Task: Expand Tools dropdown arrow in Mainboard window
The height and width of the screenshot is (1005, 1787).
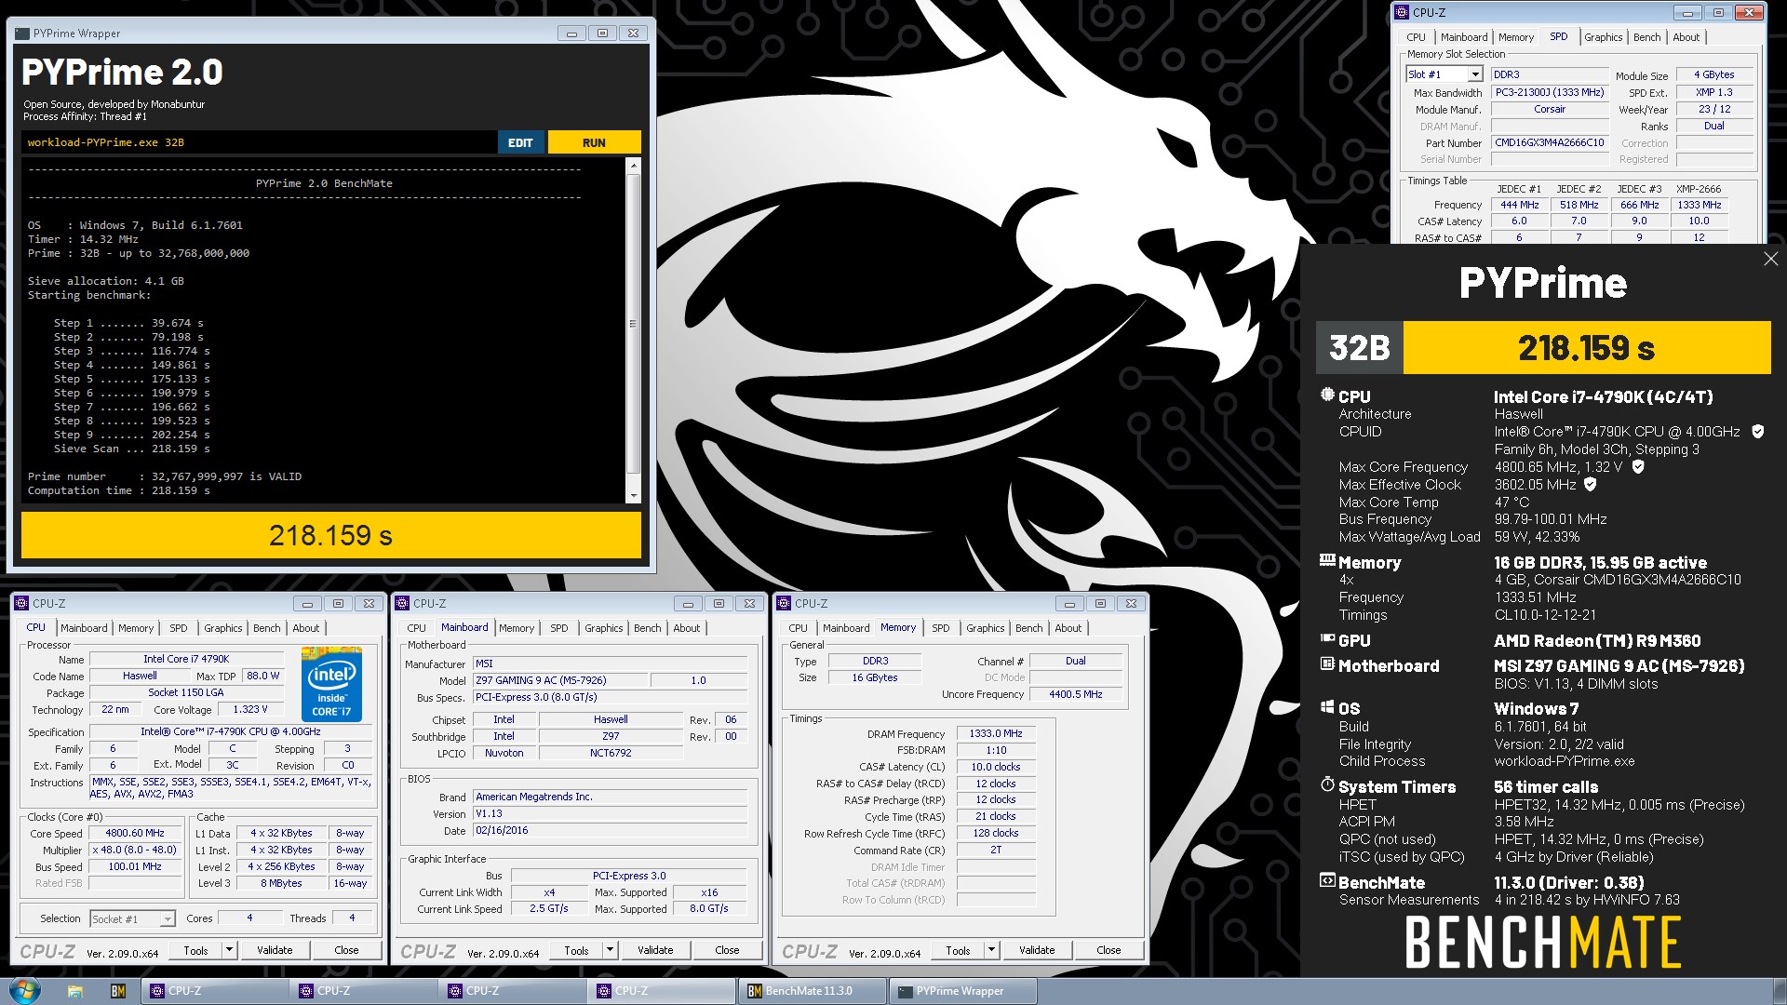Action: 610,950
